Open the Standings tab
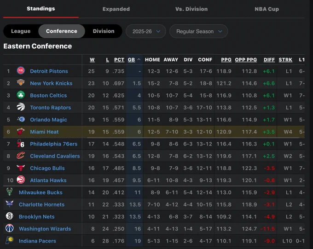Image resolution: width=313 pixels, height=249 pixels. click(x=41, y=9)
